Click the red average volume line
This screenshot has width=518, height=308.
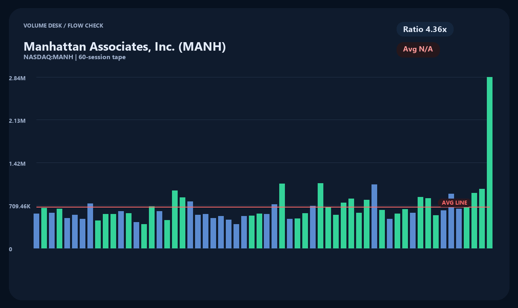coord(263,207)
